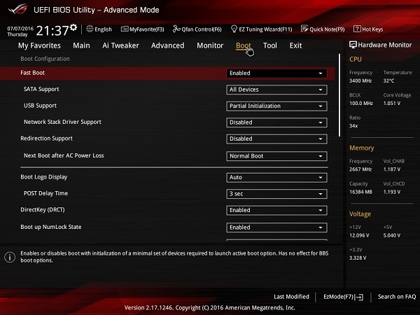Click the Capacity 16384 MB value

360,192
